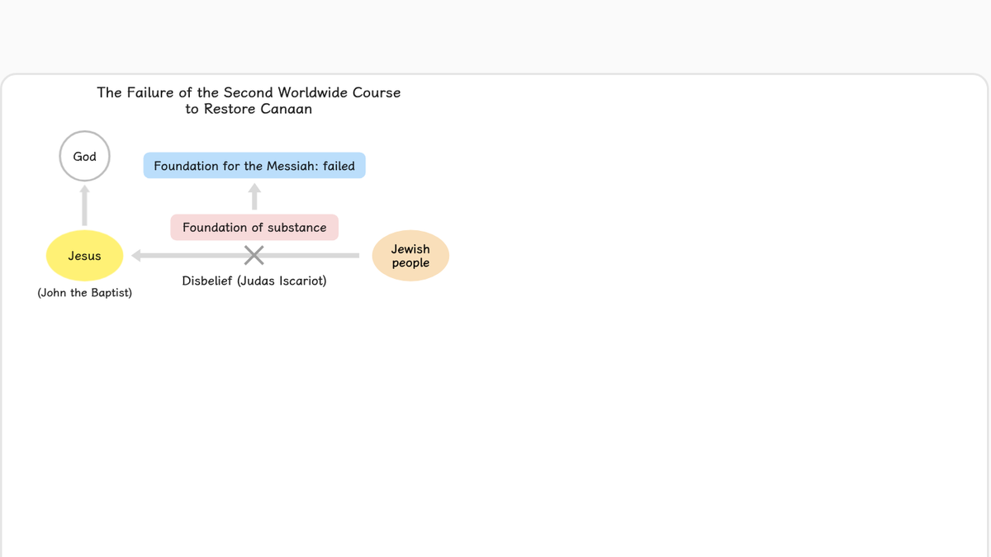
Task: Click the diagram title about Restoring Canaan
Action: 249,101
